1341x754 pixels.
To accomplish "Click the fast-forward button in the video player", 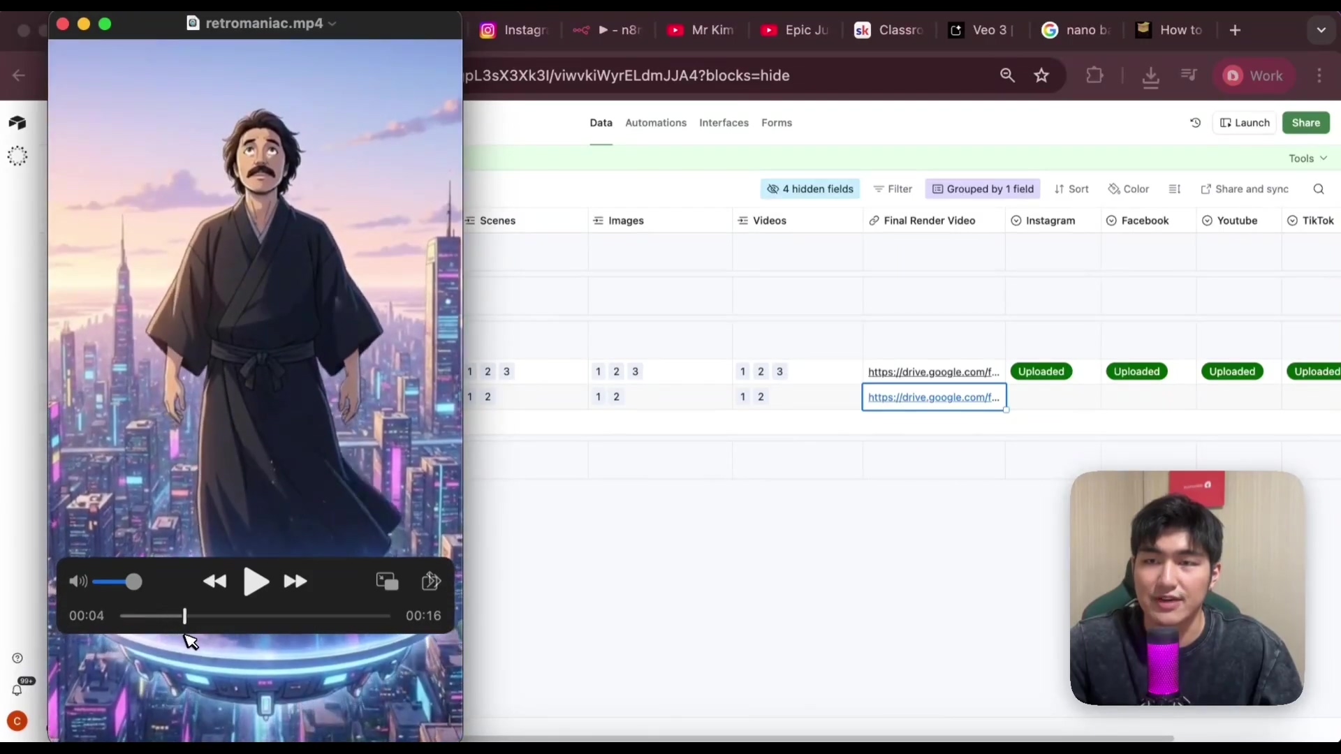I will 295,582.
